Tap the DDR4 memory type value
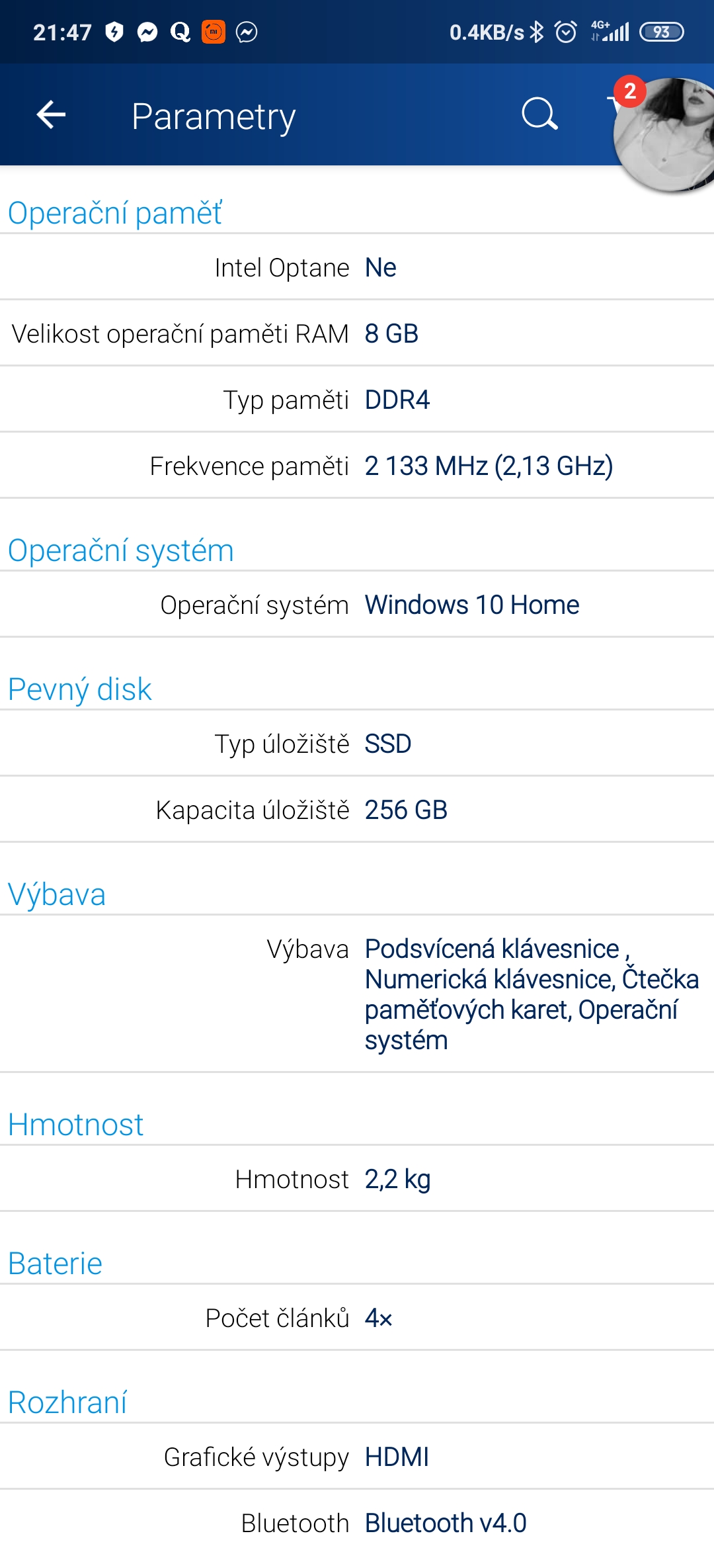 tap(397, 400)
